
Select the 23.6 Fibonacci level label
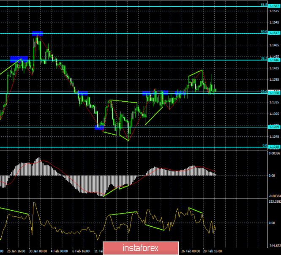pyautogui.click(x=263, y=91)
